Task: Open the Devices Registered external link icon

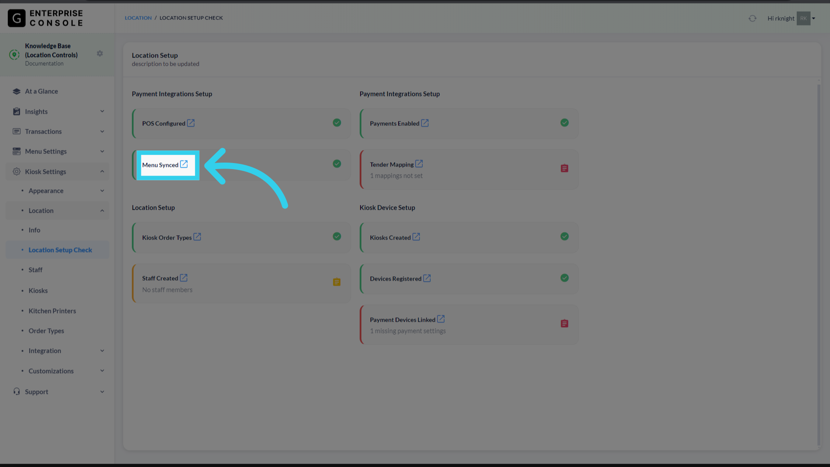Action: click(x=427, y=278)
